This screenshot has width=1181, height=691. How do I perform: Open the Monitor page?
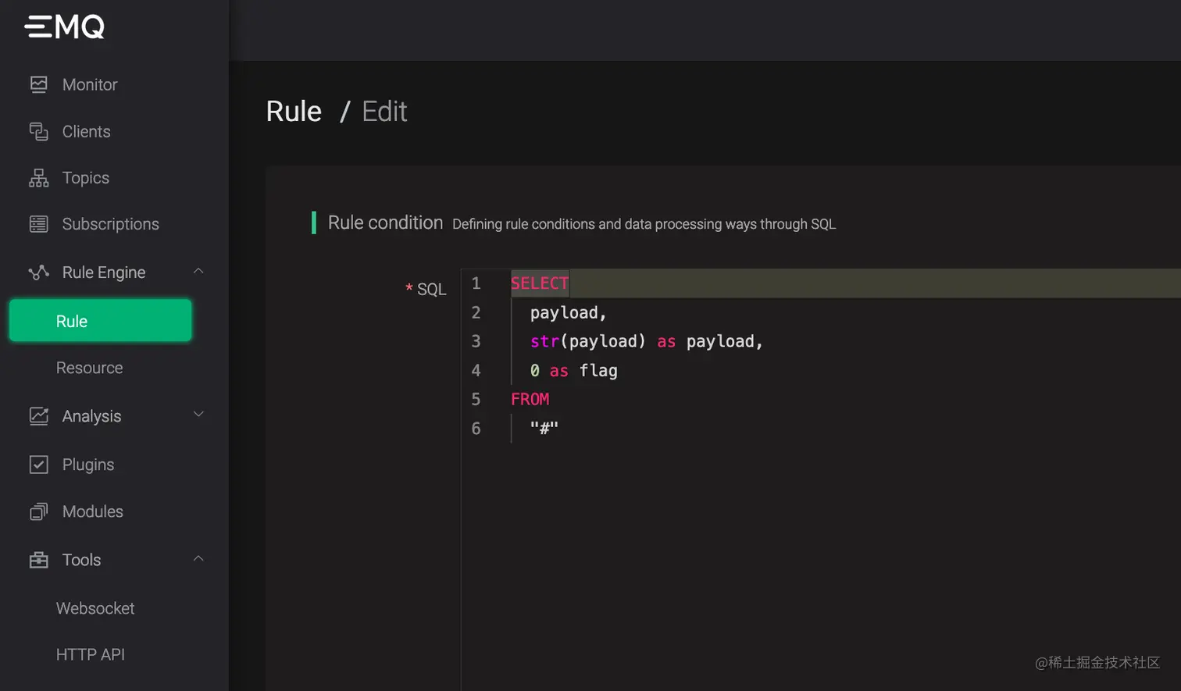[90, 84]
